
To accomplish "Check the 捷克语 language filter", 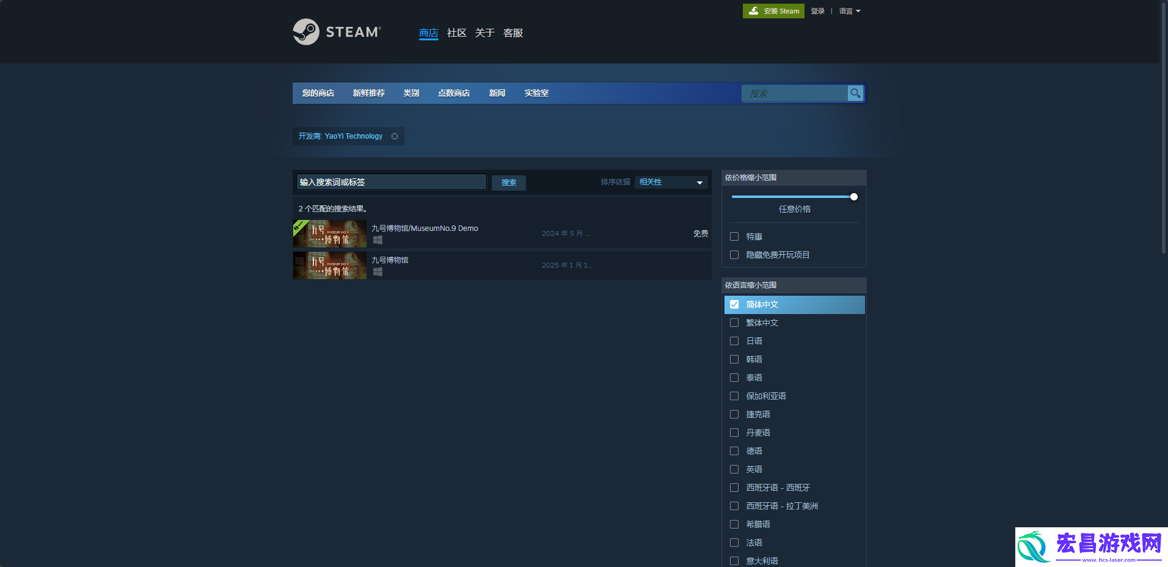I will coord(734,414).
